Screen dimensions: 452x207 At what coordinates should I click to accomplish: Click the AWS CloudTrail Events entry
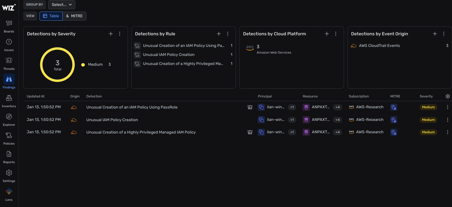pos(379,46)
